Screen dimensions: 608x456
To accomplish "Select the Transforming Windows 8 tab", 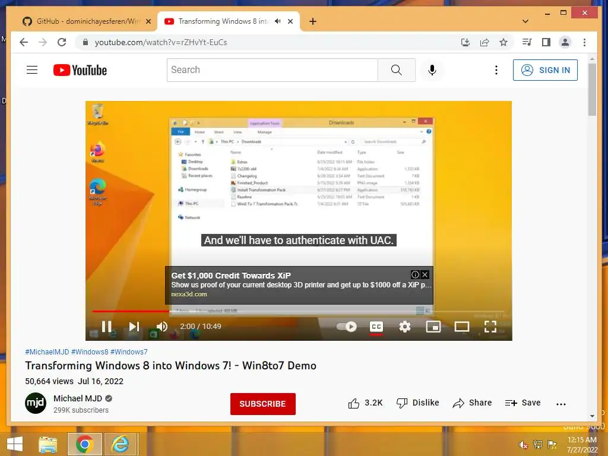I will click(x=223, y=21).
